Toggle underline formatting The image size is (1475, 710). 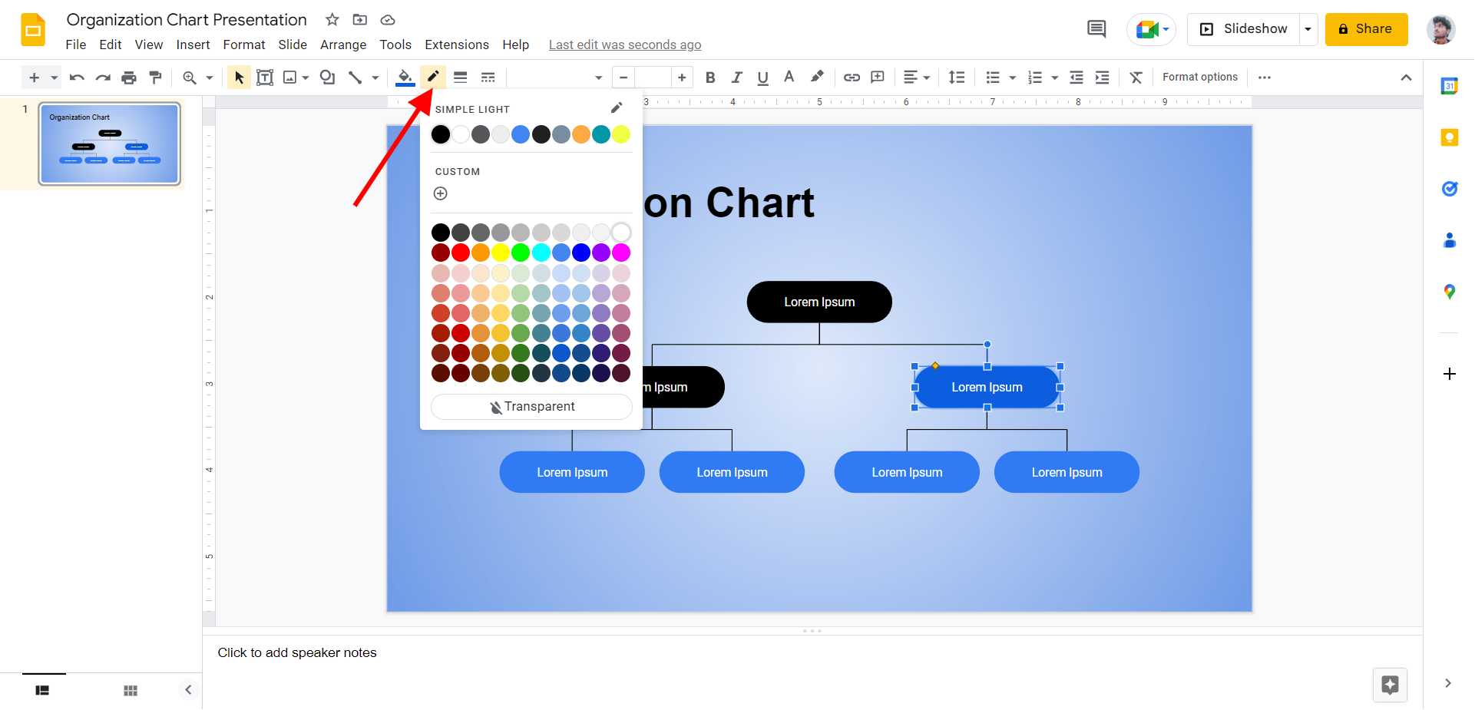tap(762, 77)
